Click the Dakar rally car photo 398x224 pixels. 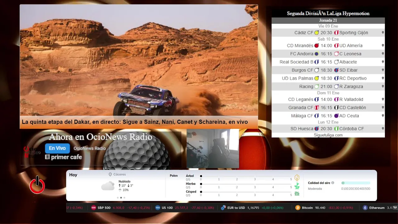pos(139,60)
